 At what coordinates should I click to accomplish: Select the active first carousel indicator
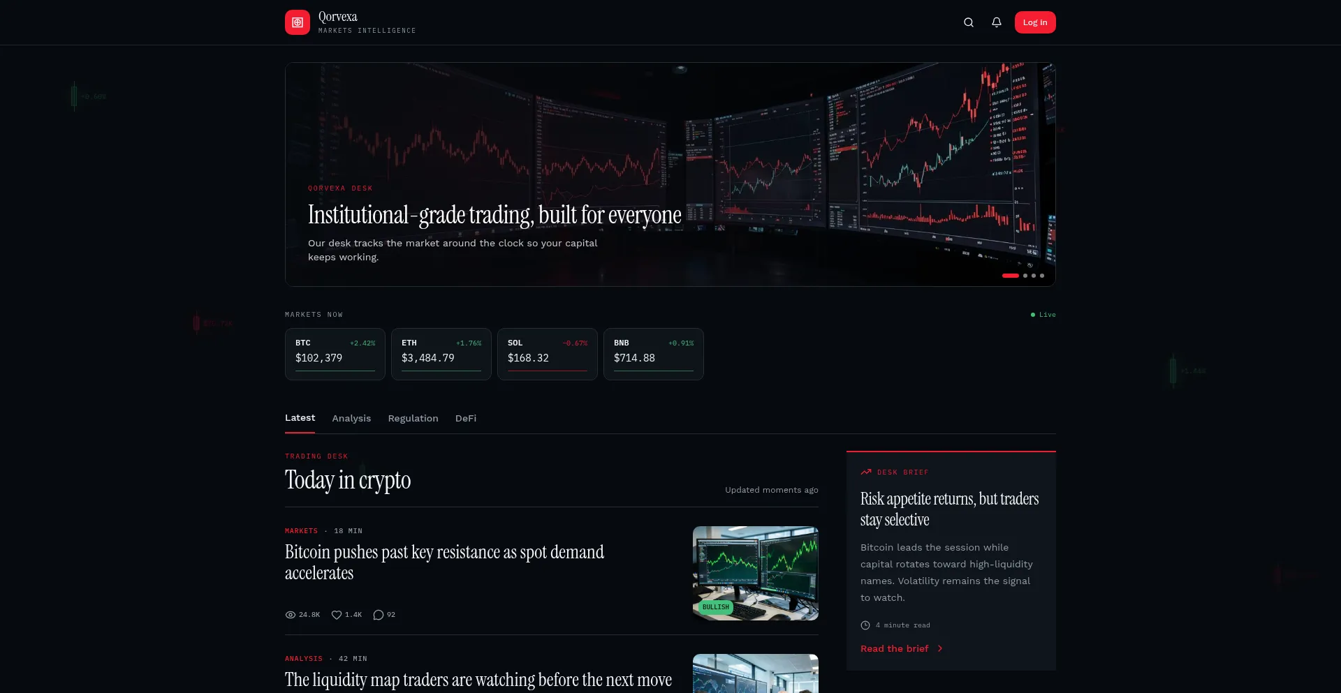(x=1011, y=276)
